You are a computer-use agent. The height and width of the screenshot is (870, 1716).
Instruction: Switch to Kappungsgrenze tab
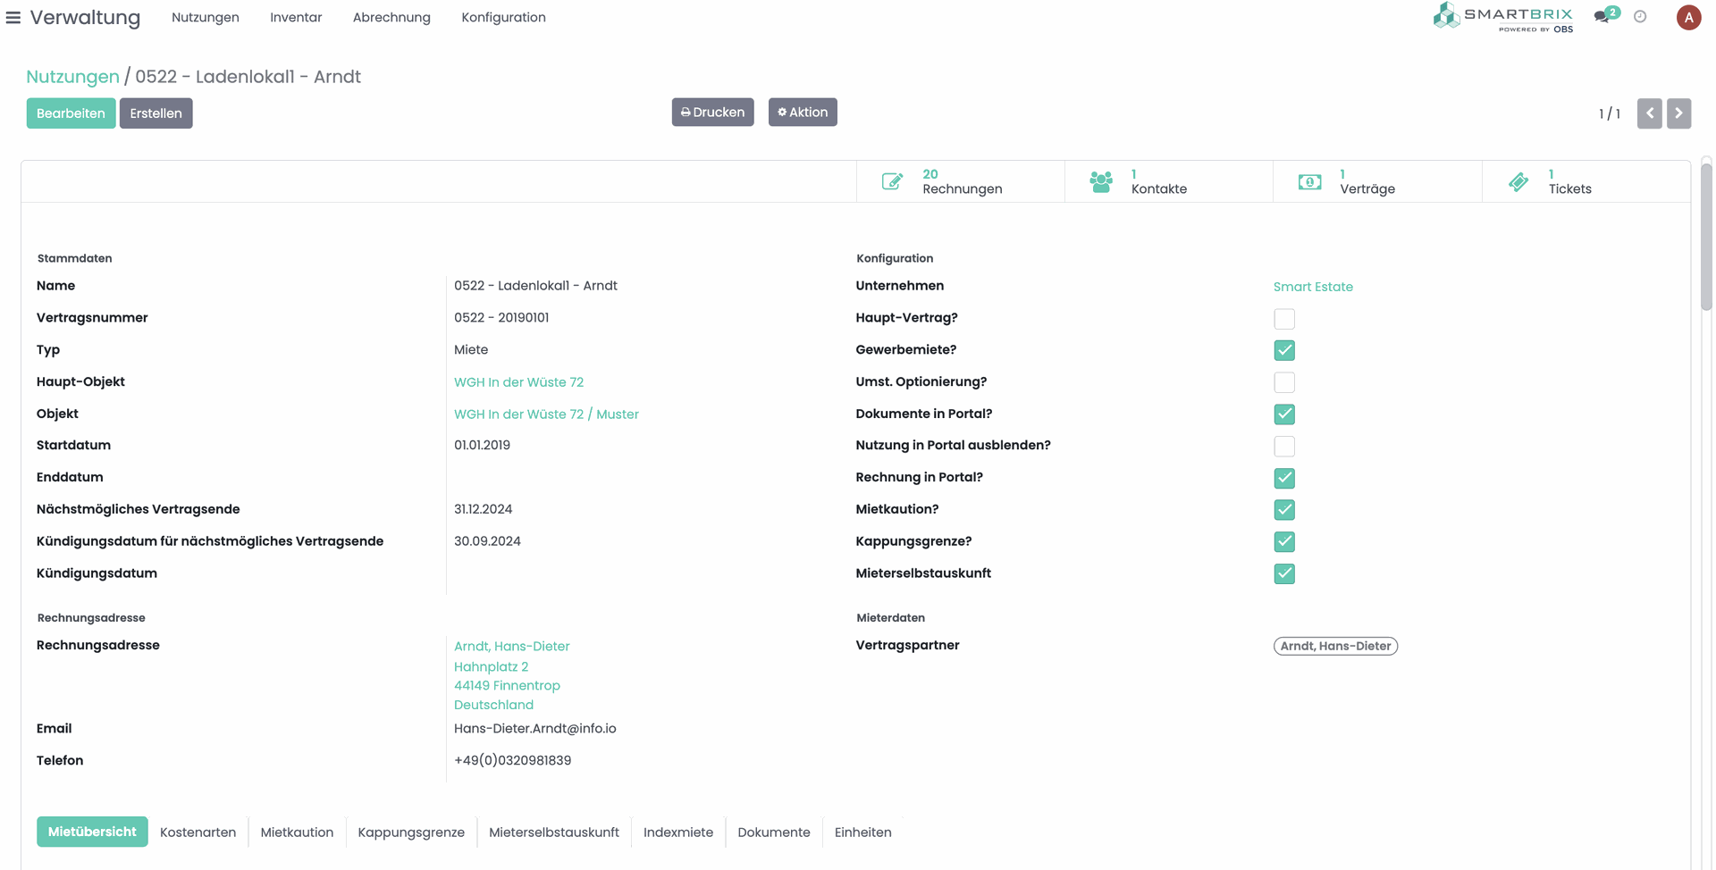(411, 832)
